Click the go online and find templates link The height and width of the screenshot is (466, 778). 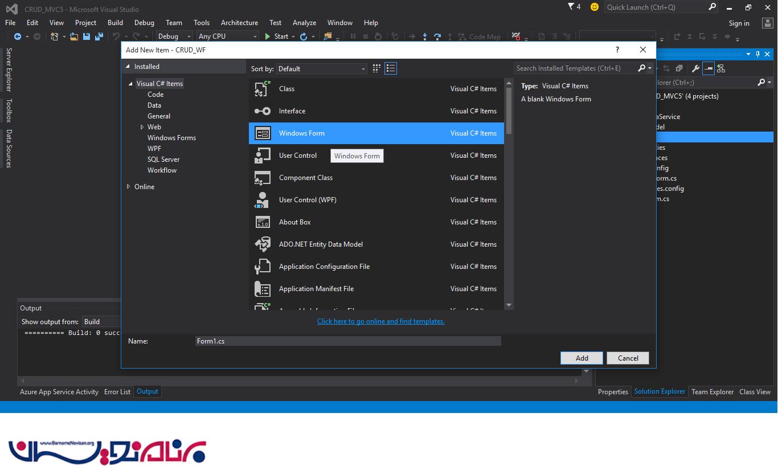point(380,321)
